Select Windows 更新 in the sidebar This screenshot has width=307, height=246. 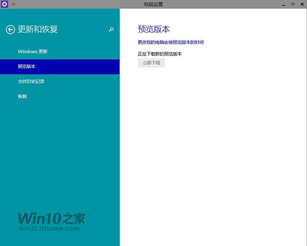click(x=60, y=52)
